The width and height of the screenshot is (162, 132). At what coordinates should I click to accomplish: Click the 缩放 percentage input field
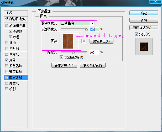point(94,52)
